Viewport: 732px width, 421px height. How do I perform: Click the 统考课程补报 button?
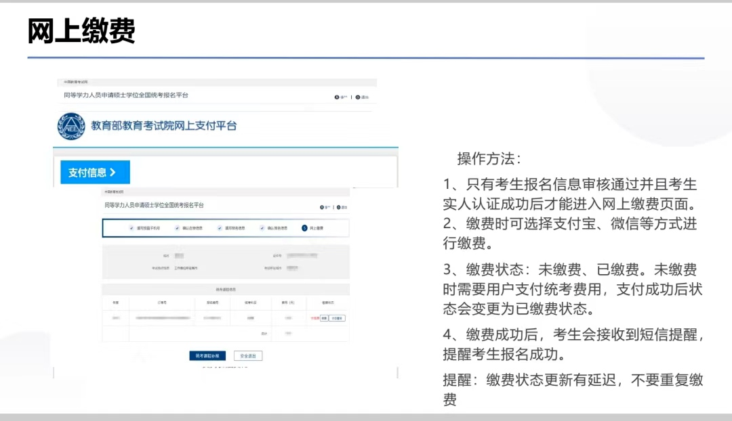(209, 355)
